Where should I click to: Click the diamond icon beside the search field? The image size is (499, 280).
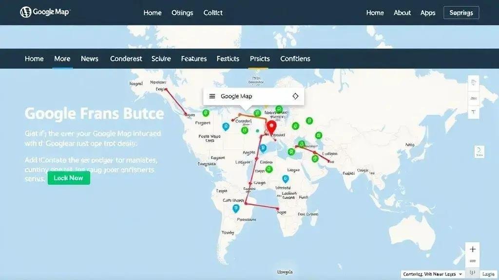[295, 96]
